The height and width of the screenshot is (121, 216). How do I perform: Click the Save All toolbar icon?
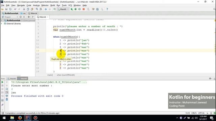tap(6, 9)
